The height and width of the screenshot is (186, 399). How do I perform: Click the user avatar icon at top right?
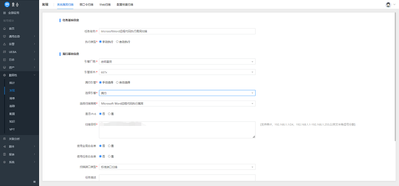pos(388,5)
